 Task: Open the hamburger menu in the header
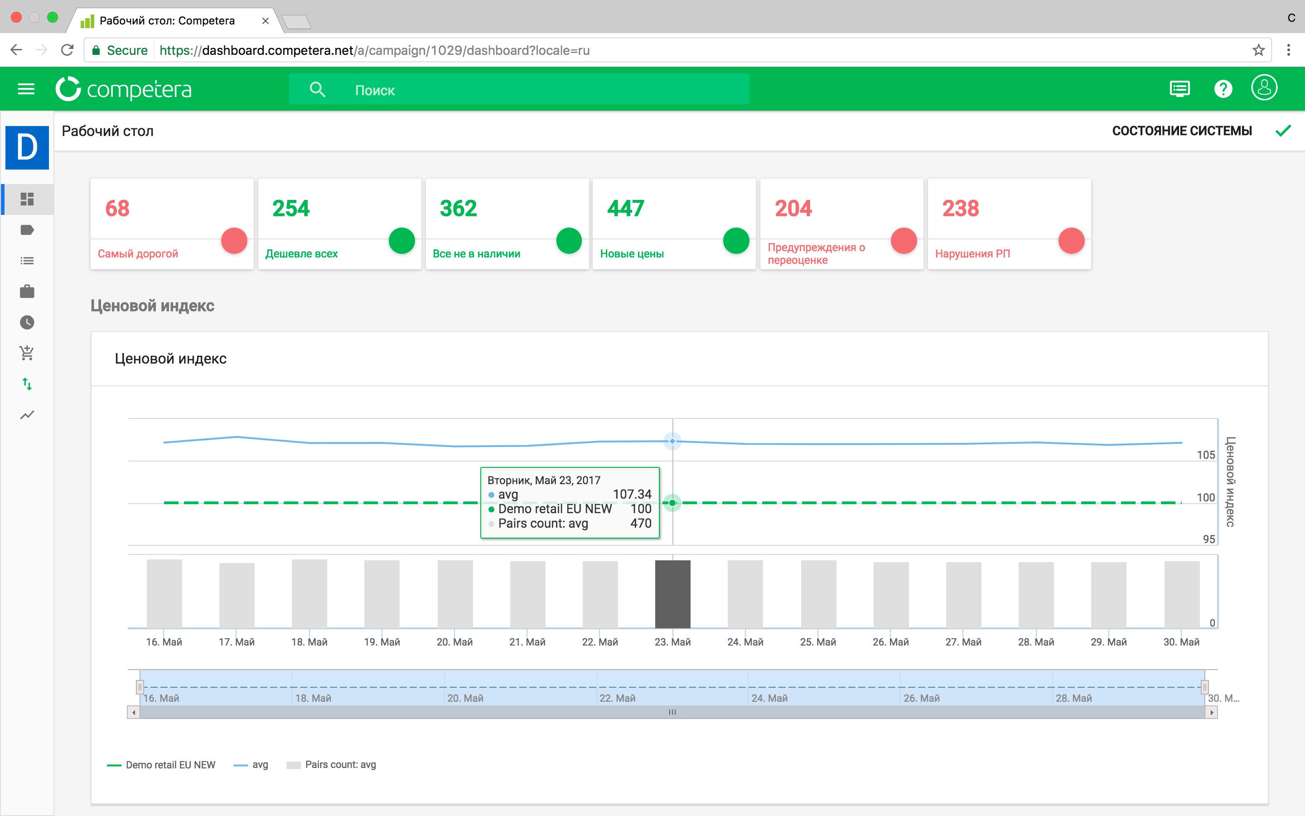click(x=26, y=89)
